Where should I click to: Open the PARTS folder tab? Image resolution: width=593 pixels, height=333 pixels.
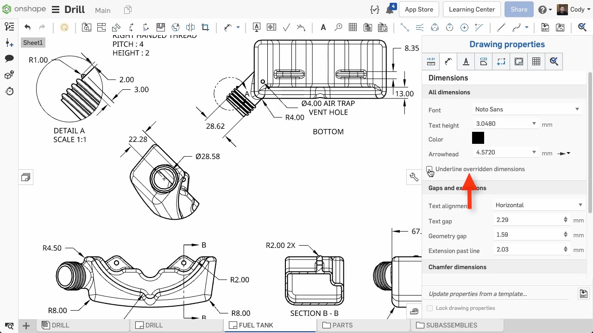[364, 325]
